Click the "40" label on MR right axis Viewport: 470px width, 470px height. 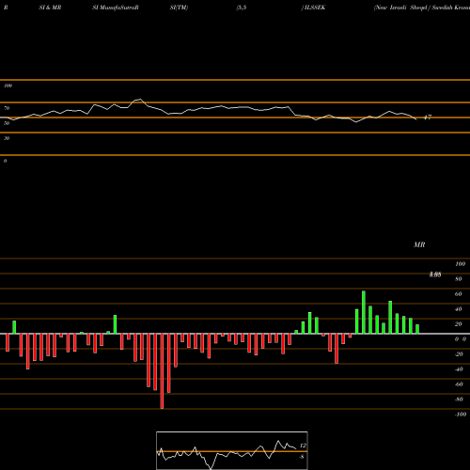(x=459, y=309)
